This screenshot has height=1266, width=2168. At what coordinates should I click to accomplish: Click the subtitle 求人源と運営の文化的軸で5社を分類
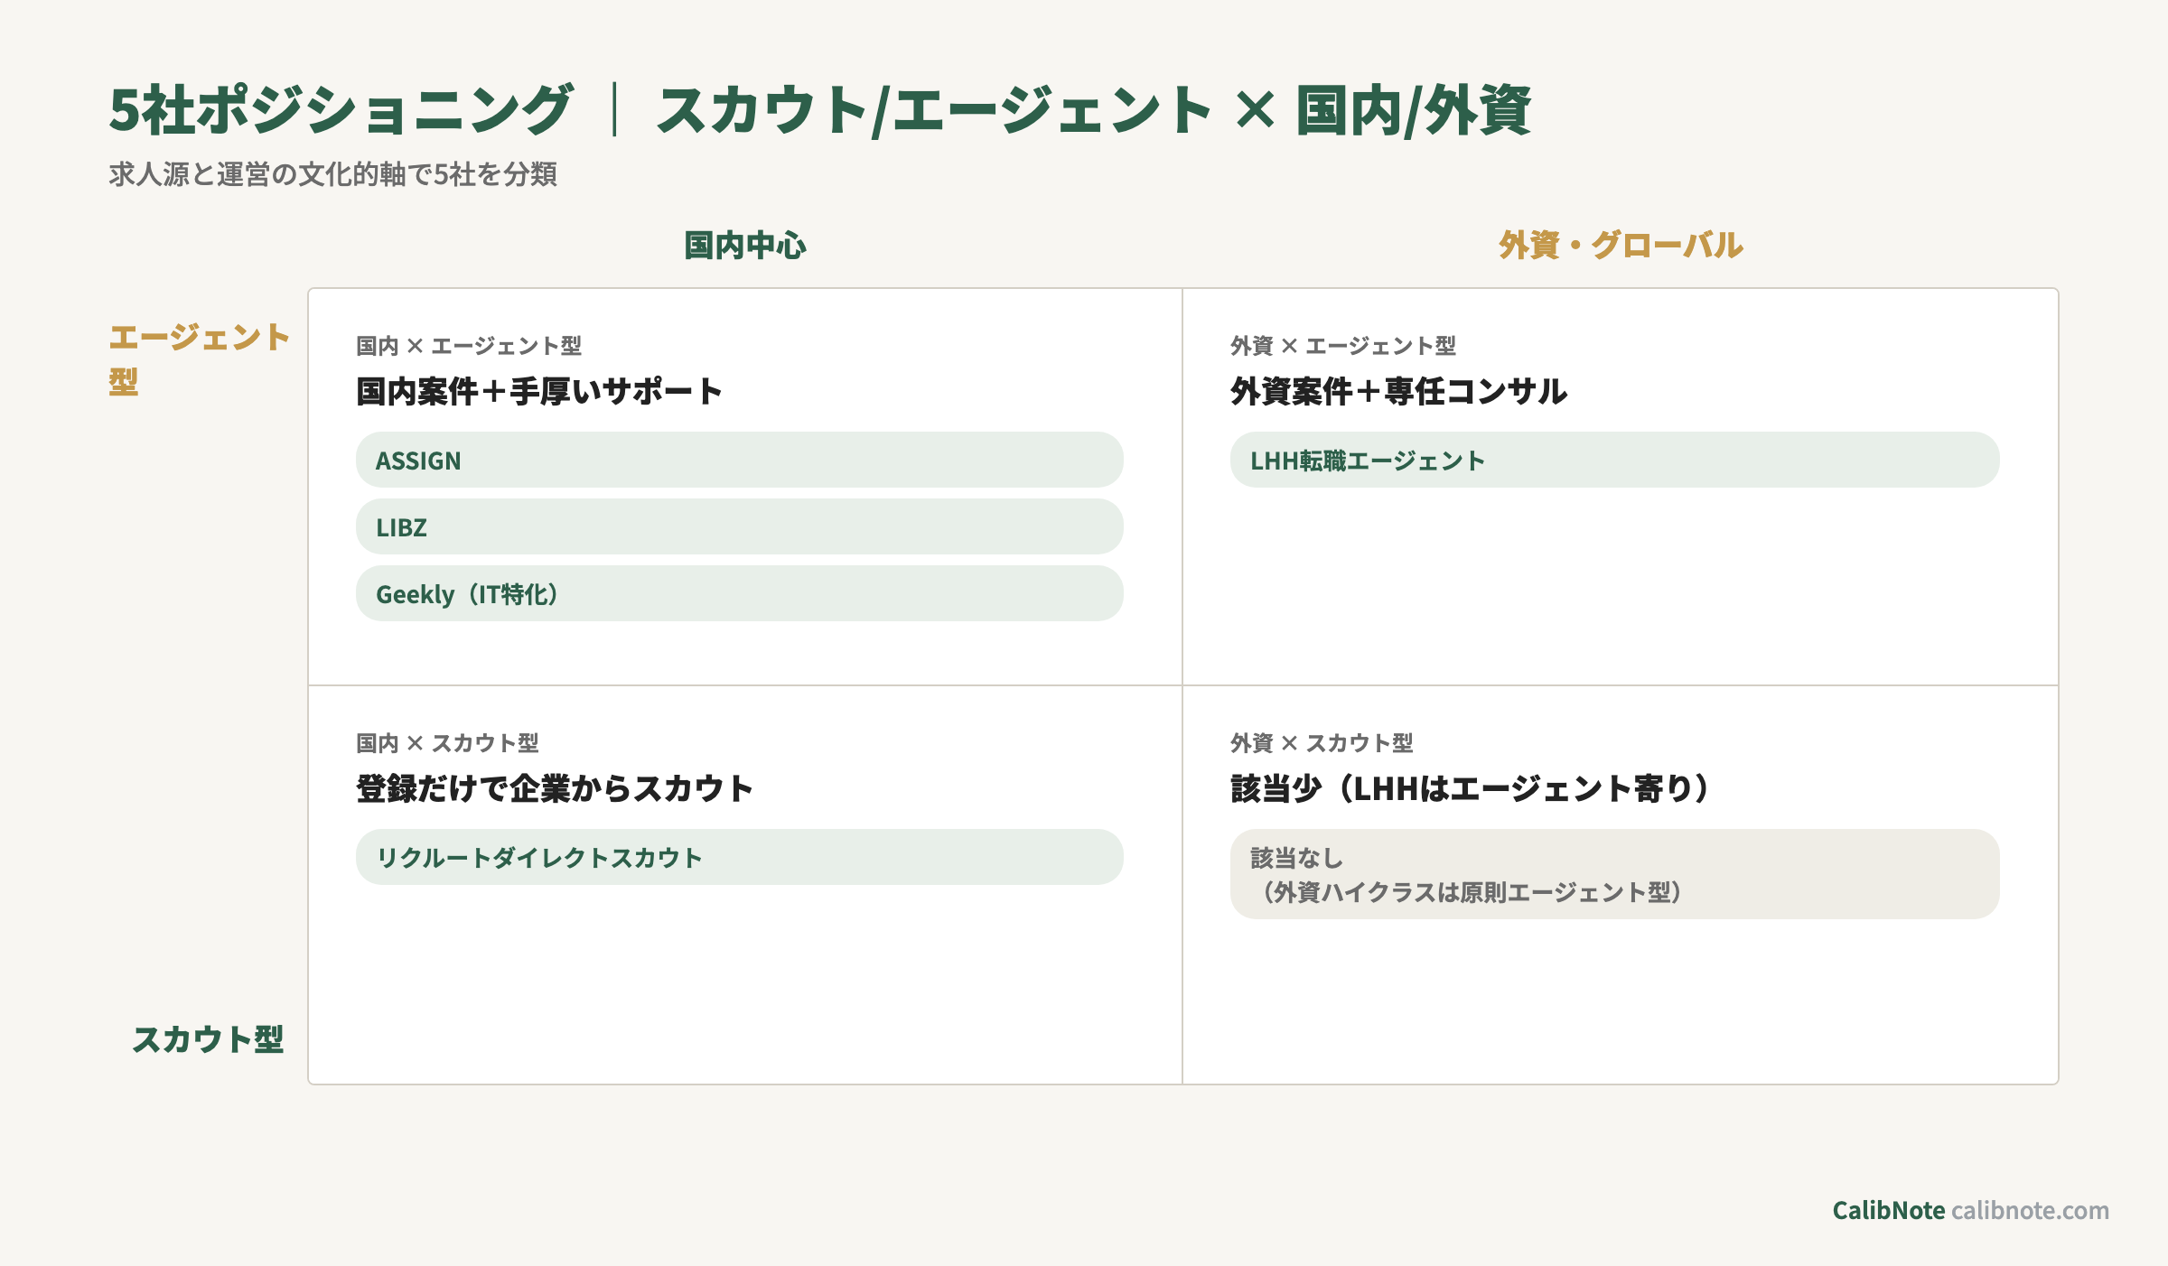[x=332, y=174]
